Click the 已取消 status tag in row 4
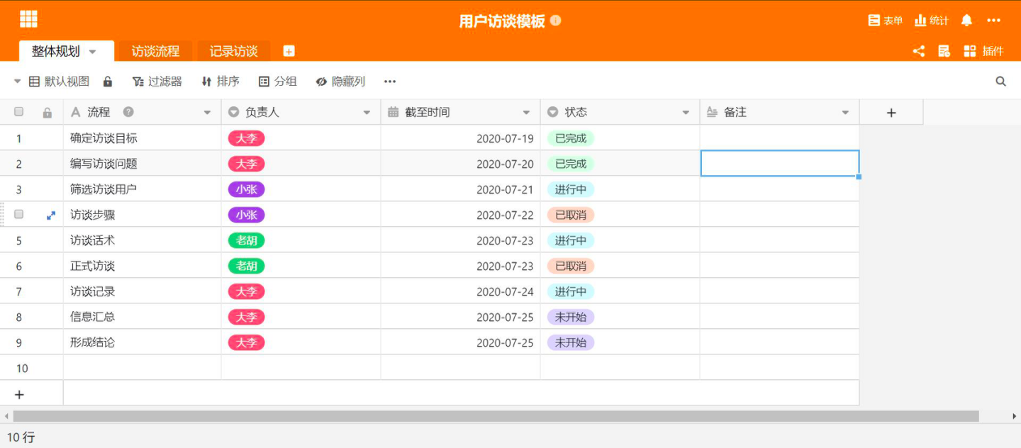 tap(570, 215)
